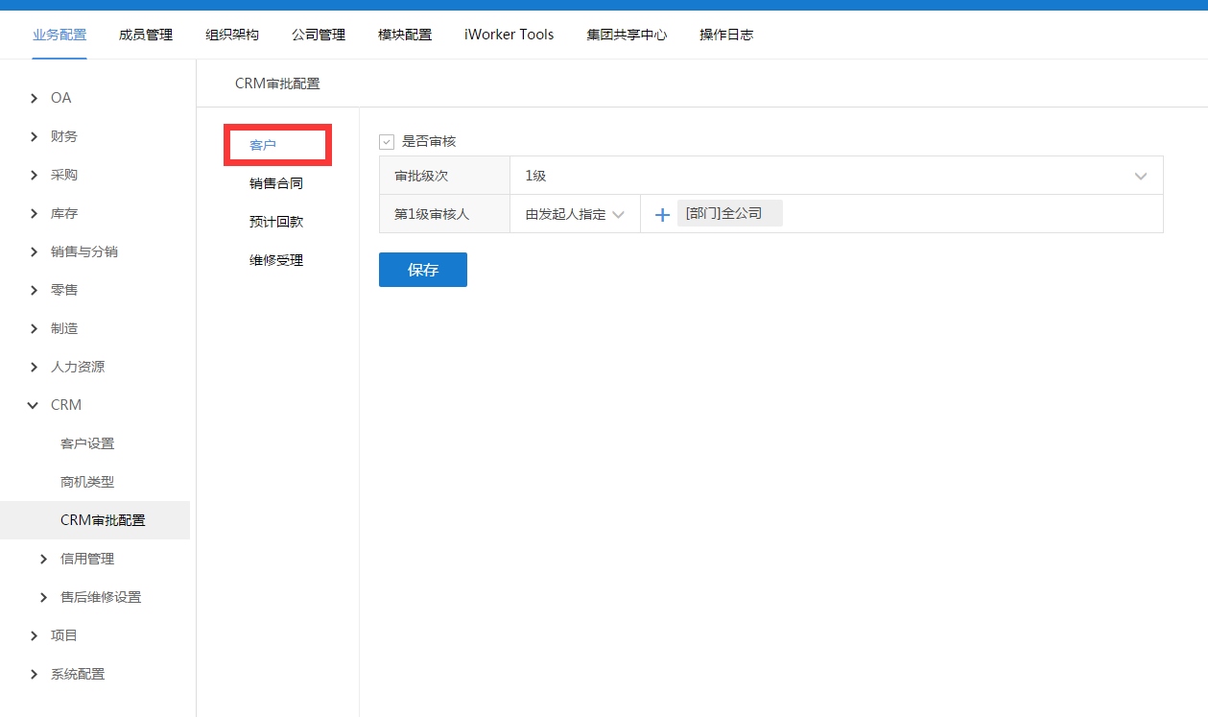Select 销售合同 in the approval list
Viewport: 1208px width, 717px height.
click(276, 183)
